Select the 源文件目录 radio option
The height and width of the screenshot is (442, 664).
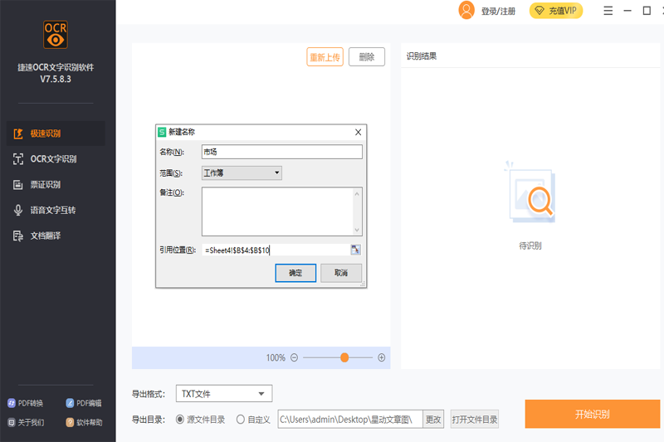pos(180,420)
